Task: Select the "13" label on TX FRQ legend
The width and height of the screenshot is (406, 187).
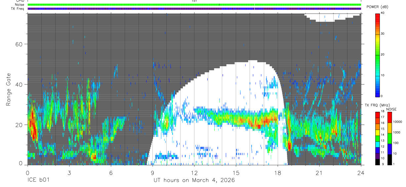Action: pos(383,140)
